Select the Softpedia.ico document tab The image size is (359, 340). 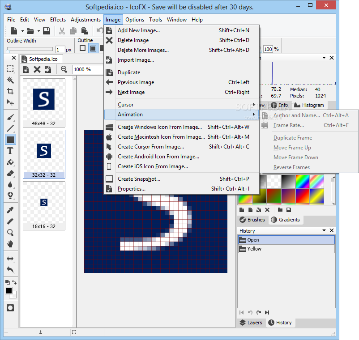pyautogui.click(x=42, y=59)
